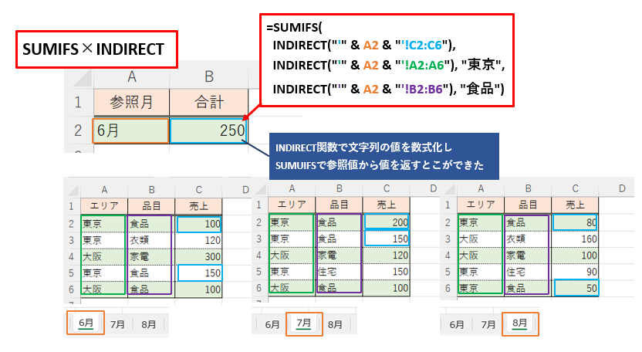The width and height of the screenshot is (642, 352).
Task: Click 家電 in row 4 of the left sheet
Action: click(x=150, y=256)
